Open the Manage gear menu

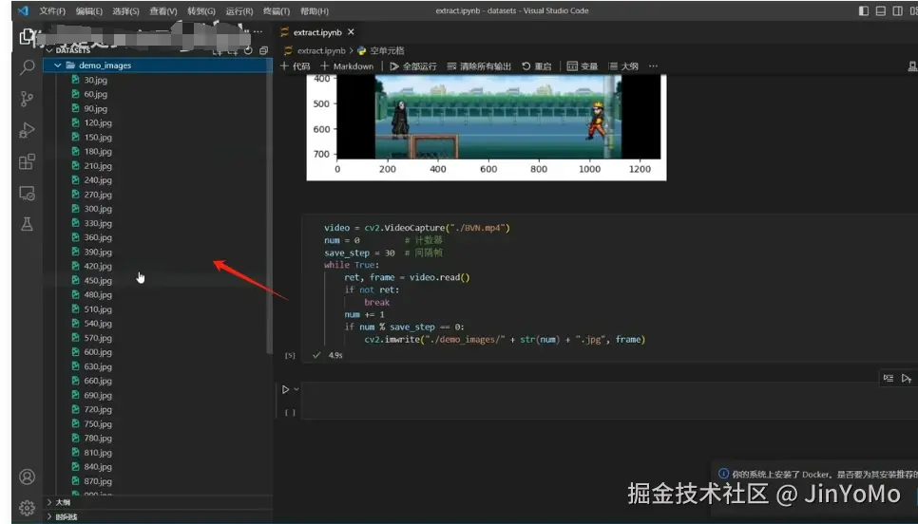click(x=27, y=508)
